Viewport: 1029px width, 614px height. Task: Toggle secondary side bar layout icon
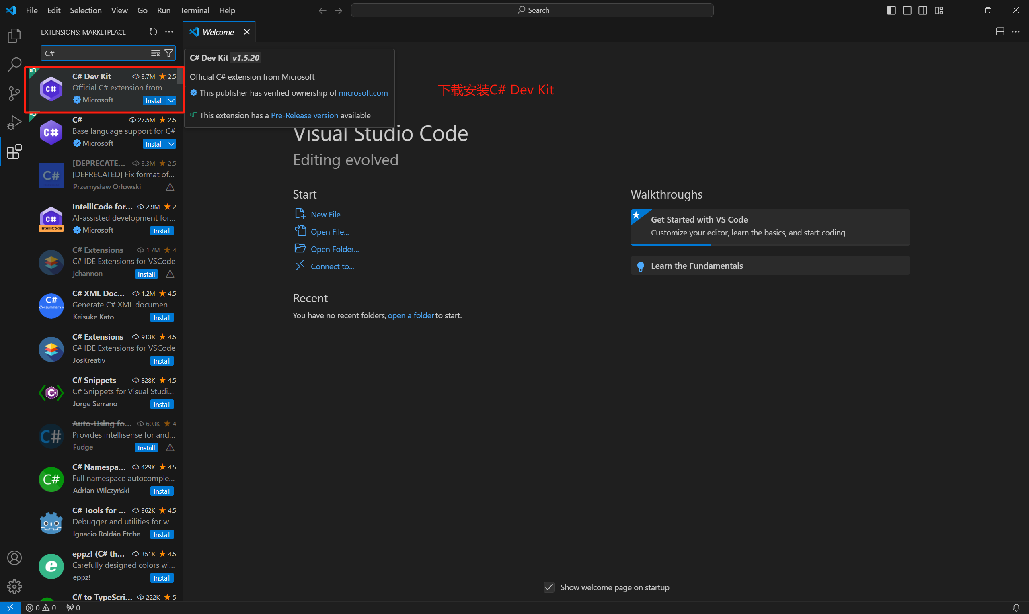click(922, 10)
